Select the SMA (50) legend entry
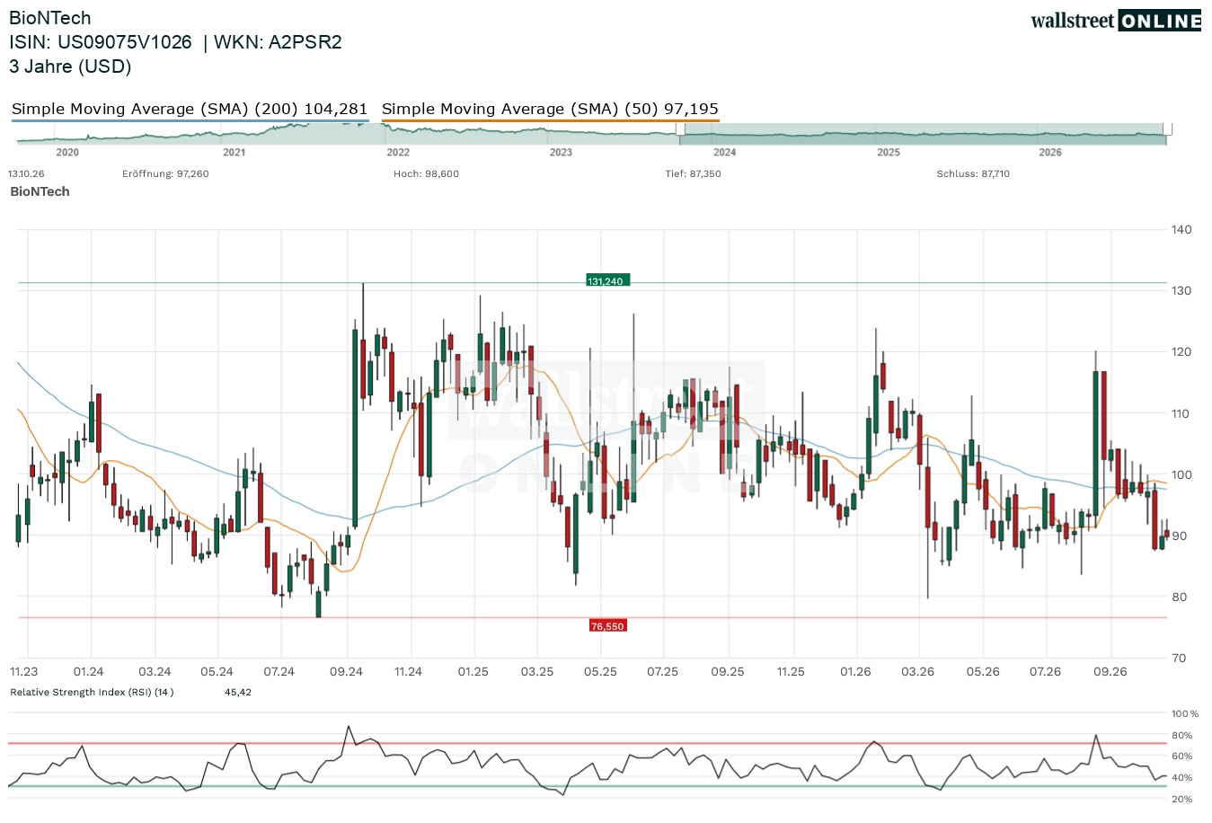The image size is (1212, 823). click(550, 109)
